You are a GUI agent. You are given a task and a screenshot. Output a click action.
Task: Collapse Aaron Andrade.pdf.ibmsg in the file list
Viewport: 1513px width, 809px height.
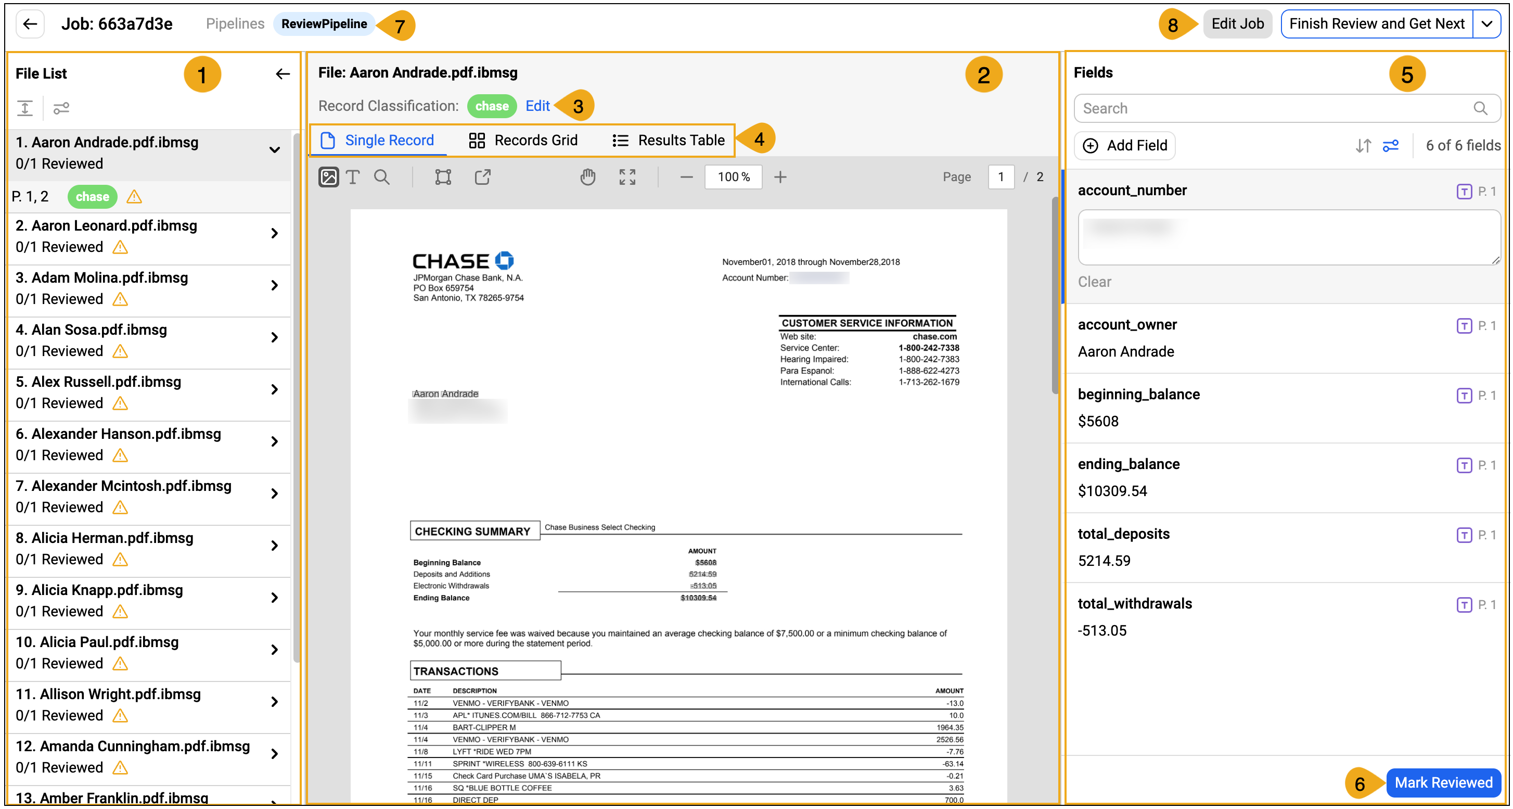click(x=274, y=151)
